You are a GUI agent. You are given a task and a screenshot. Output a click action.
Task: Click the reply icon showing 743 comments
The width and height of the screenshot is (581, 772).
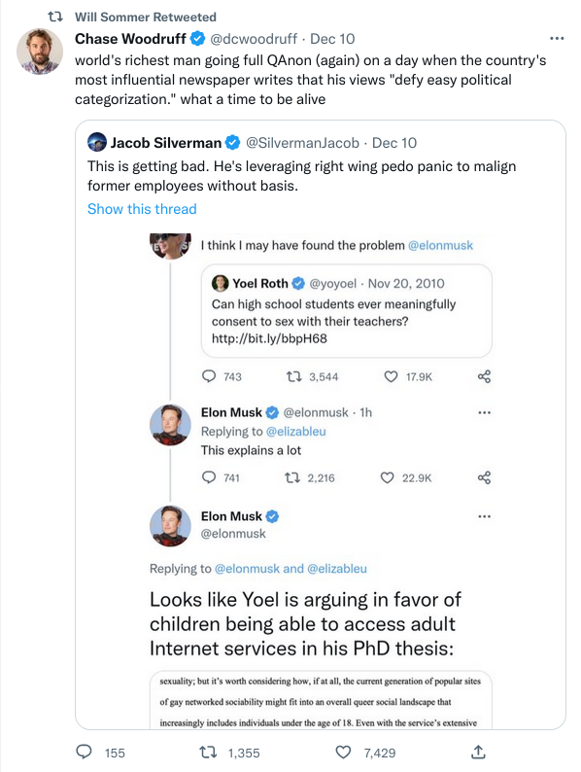(x=209, y=376)
